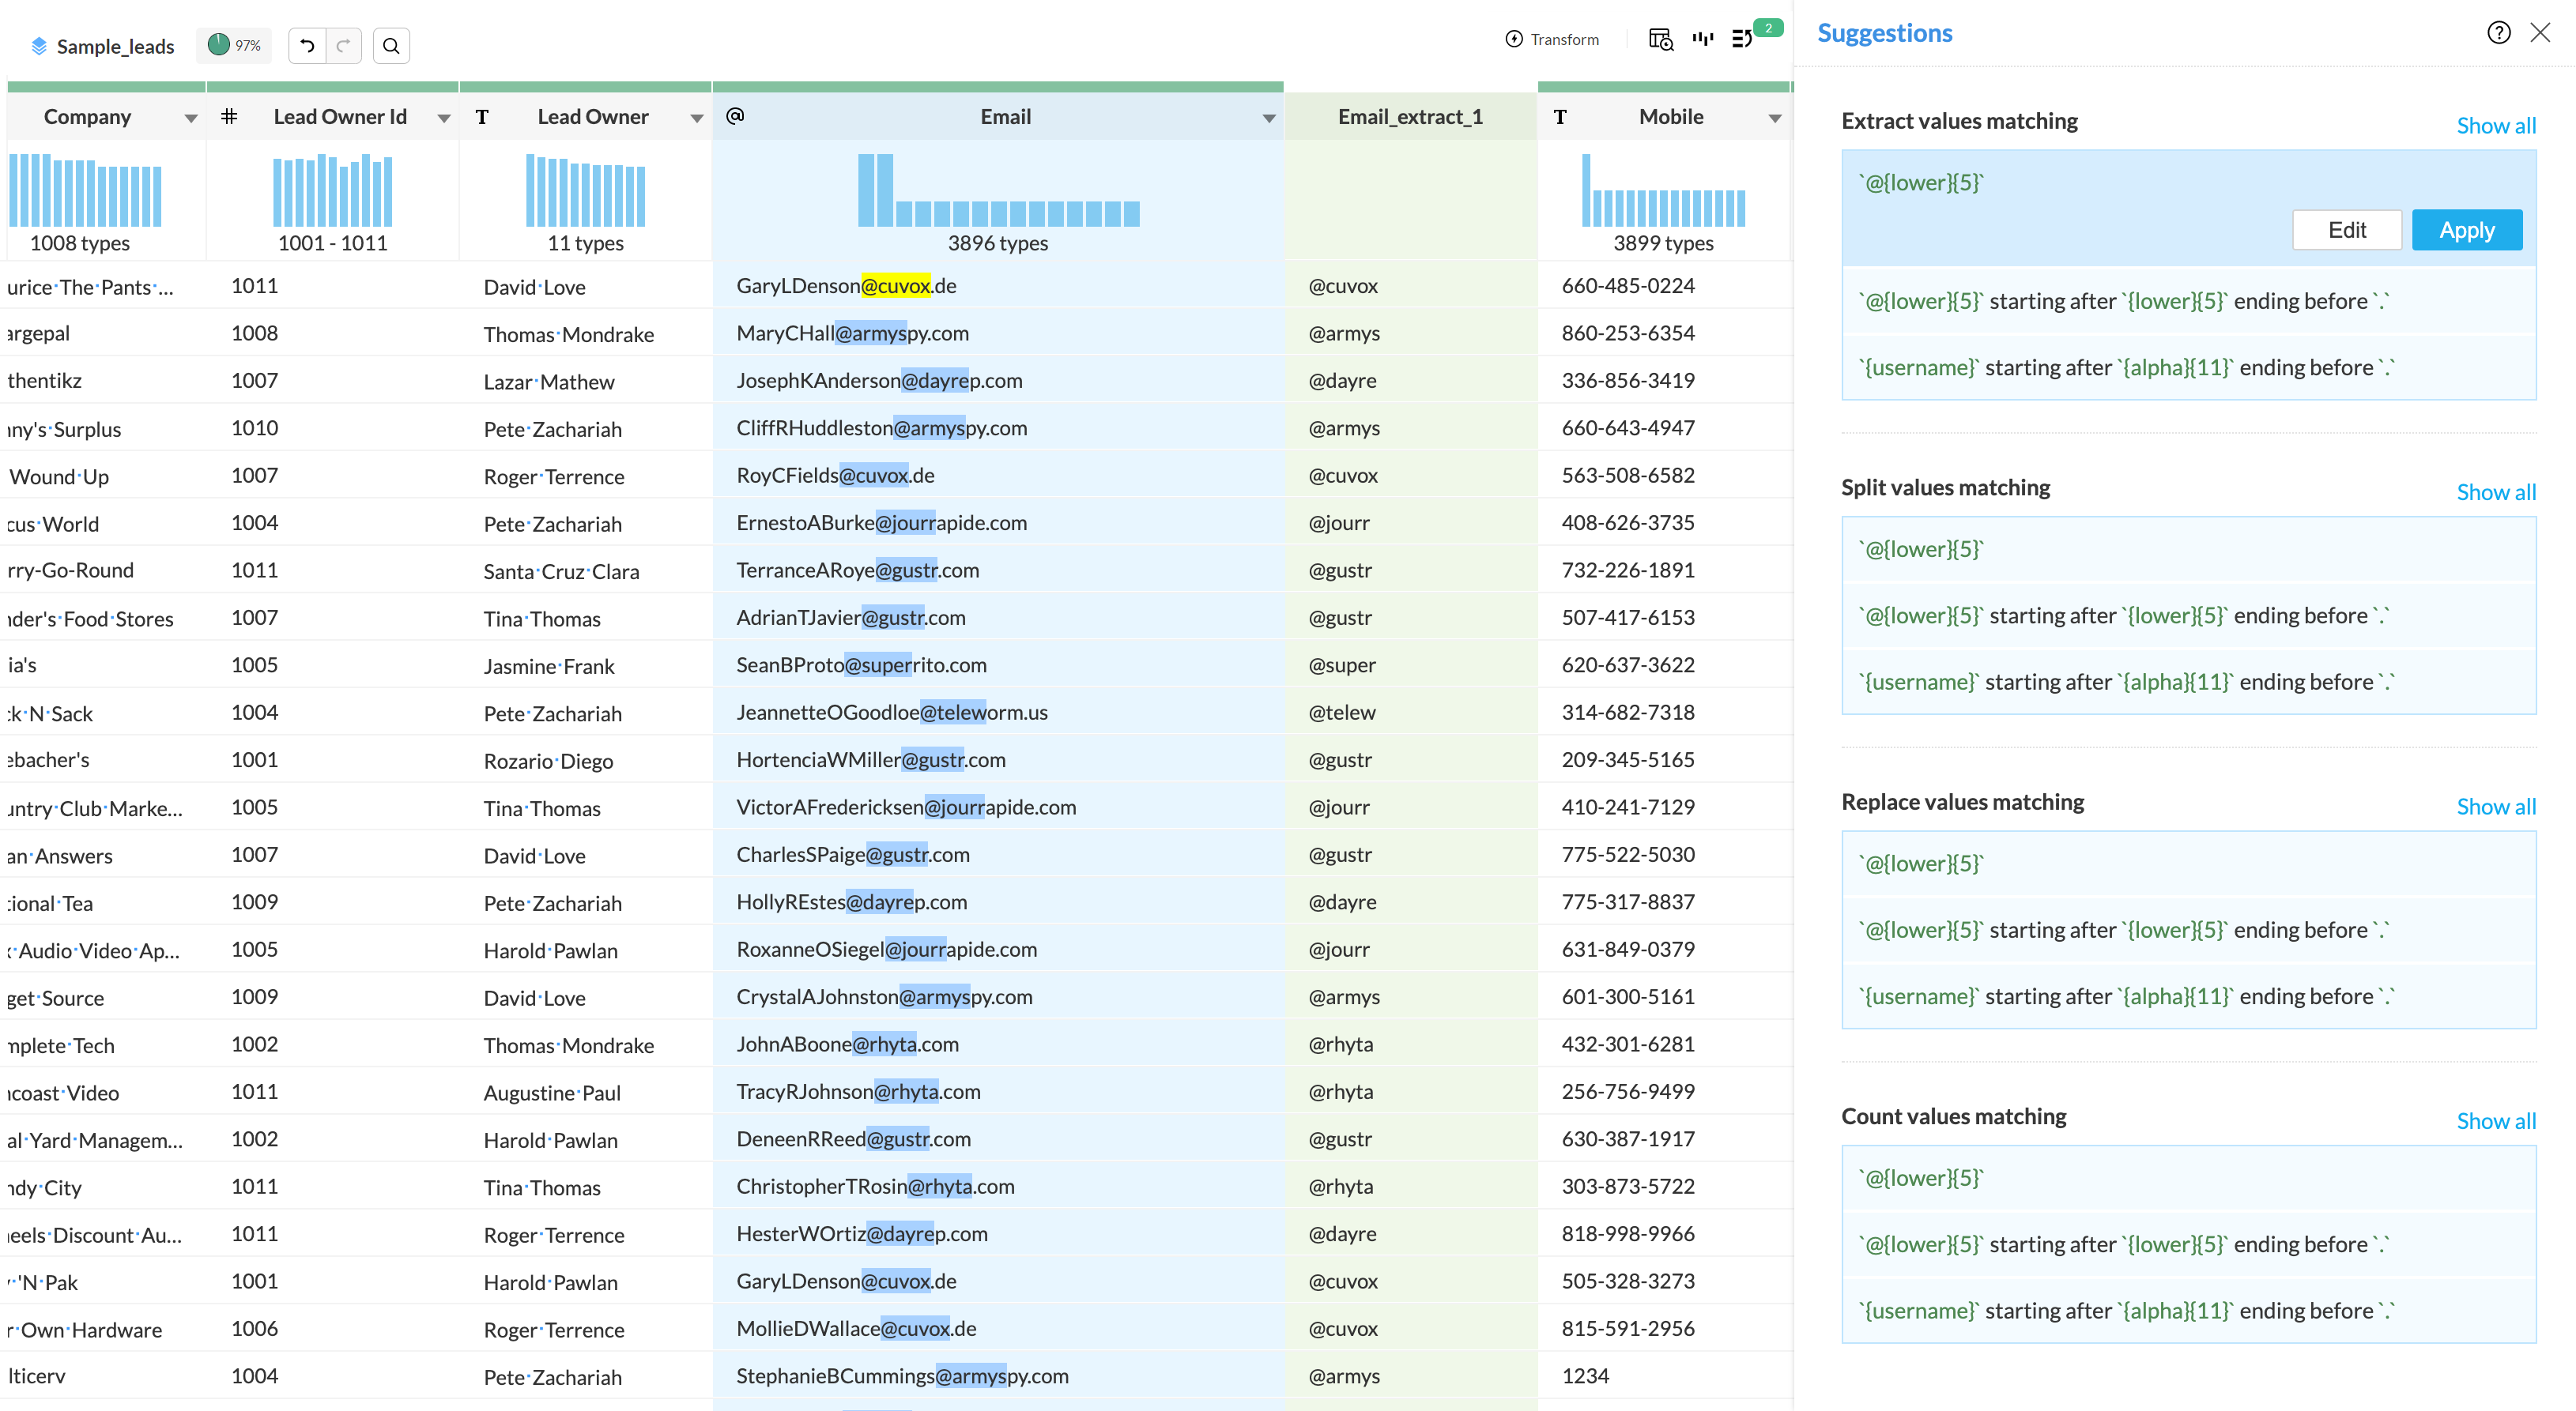This screenshot has width=2576, height=1411.
Task: Expand the Company column dropdown arrow
Action: pos(190,118)
